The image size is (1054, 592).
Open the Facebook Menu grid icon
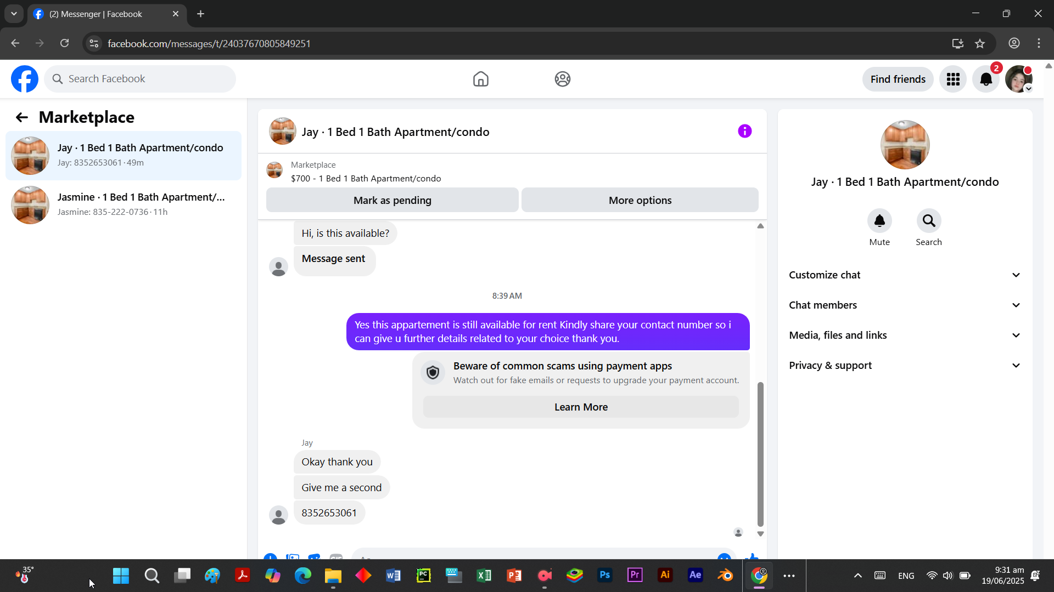click(x=953, y=79)
